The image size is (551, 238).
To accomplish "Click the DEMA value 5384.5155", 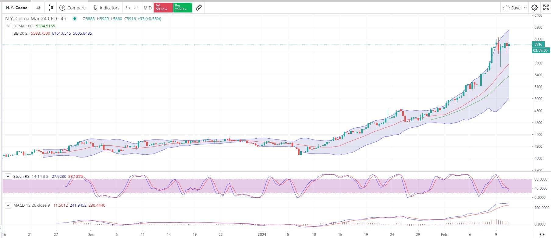I will click(x=46, y=26).
